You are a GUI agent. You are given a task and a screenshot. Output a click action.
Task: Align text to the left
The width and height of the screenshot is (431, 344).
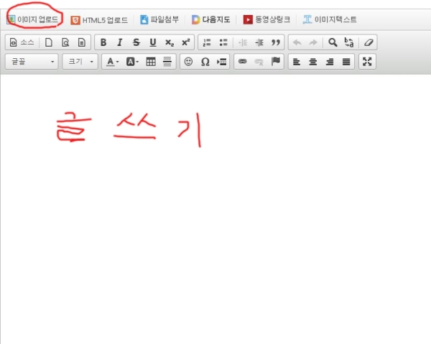(x=296, y=62)
